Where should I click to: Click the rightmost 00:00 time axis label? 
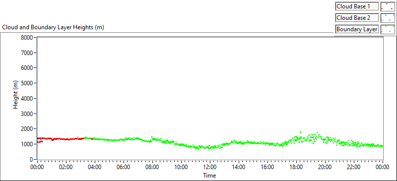pos(382,167)
